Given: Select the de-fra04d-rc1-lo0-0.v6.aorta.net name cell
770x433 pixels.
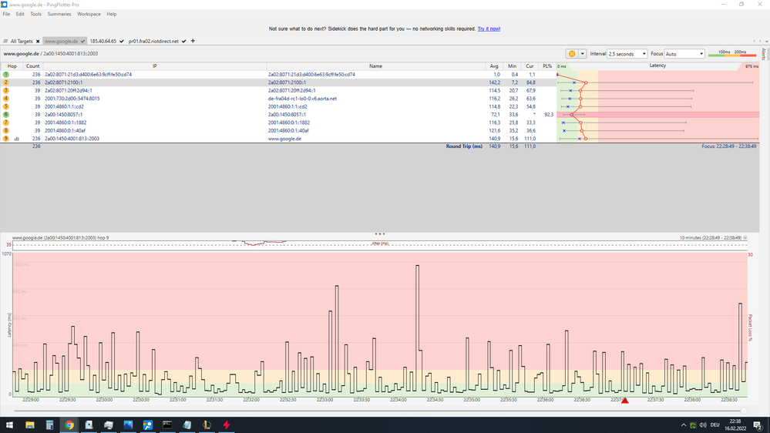Looking at the screenshot, I should (302, 99).
